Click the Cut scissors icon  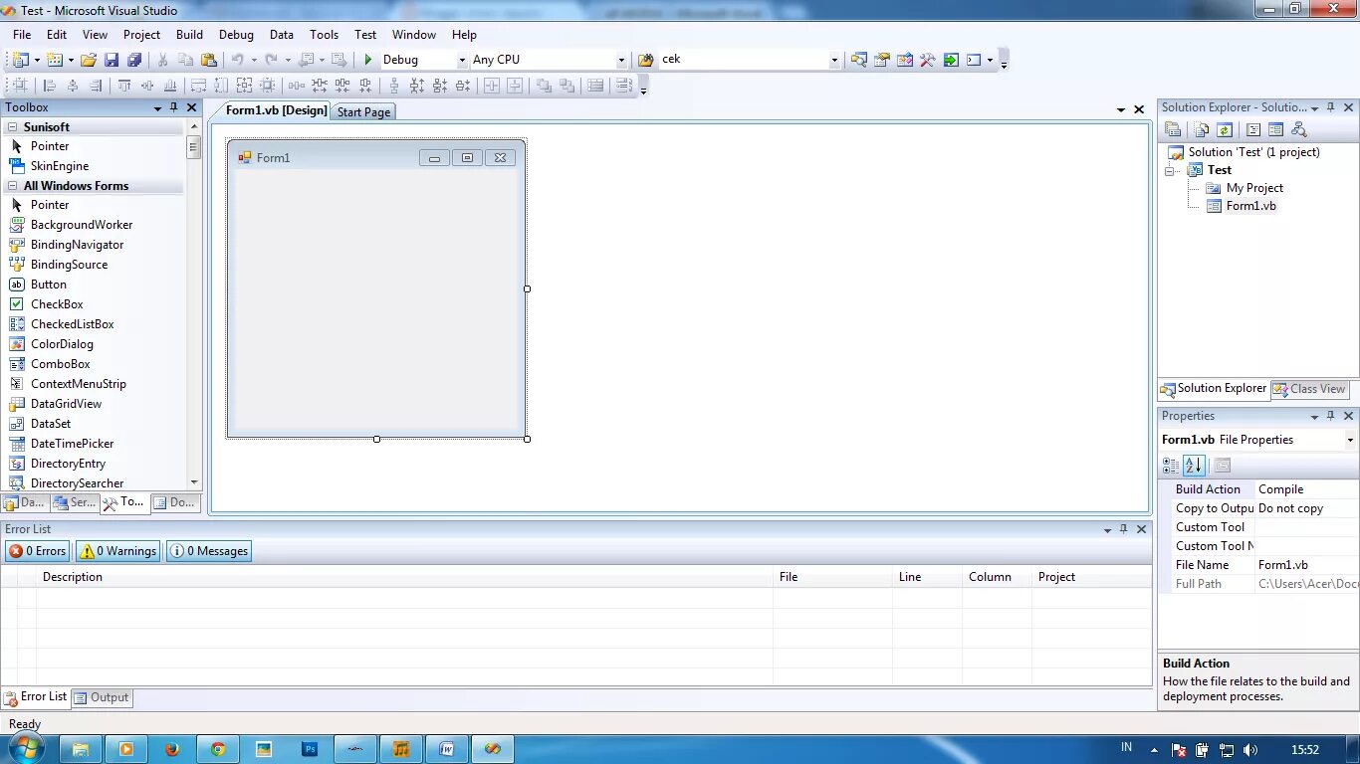tap(163, 60)
